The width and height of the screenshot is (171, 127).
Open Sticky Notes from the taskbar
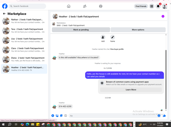click(38, 125)
